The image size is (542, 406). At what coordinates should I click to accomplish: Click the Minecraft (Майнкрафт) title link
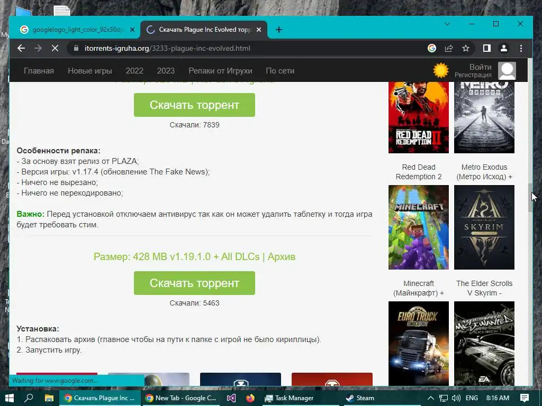pos(419,288)
